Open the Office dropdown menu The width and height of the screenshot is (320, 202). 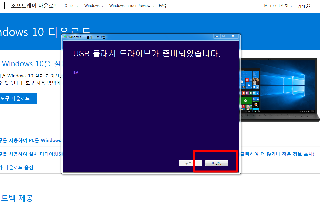(72, 6)
